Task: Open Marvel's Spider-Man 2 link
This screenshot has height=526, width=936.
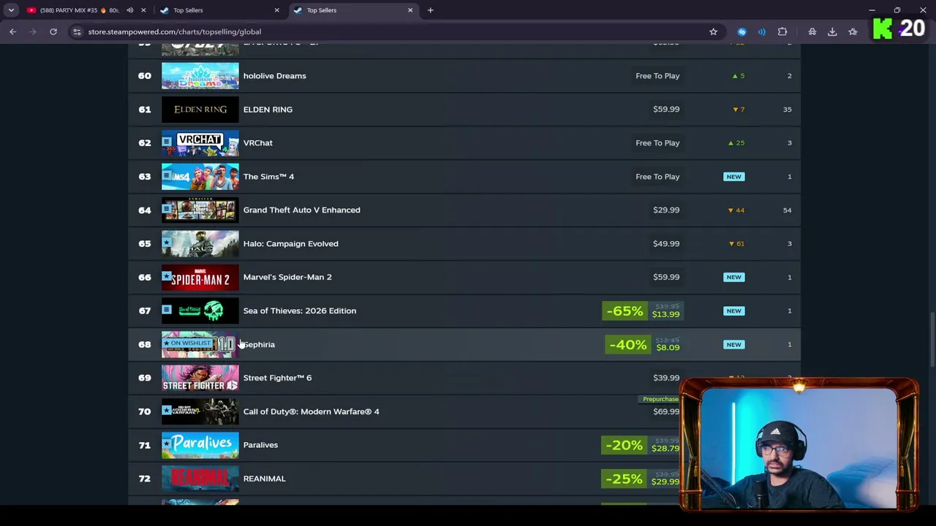Action: (287, 277)
